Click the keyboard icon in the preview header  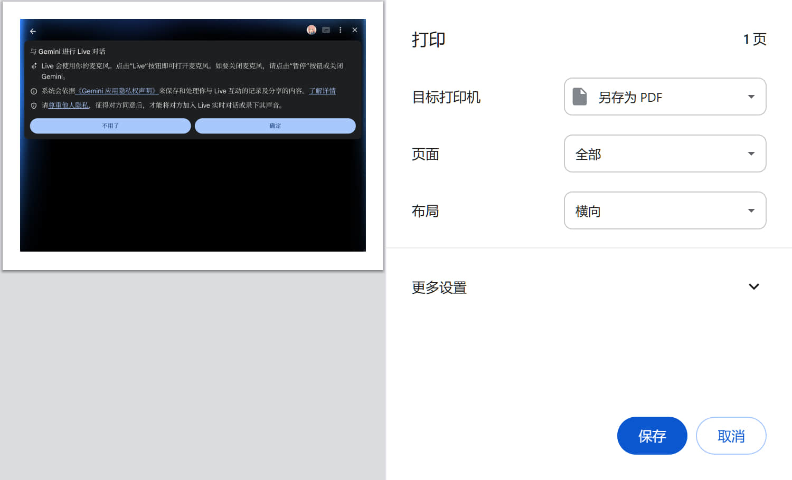326,30
